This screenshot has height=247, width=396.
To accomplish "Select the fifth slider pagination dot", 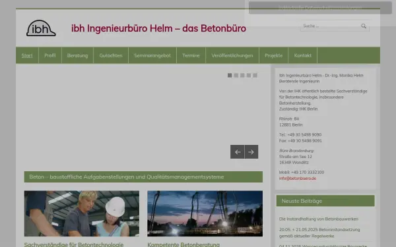I will pyautogui.click(x=255, y=75).
